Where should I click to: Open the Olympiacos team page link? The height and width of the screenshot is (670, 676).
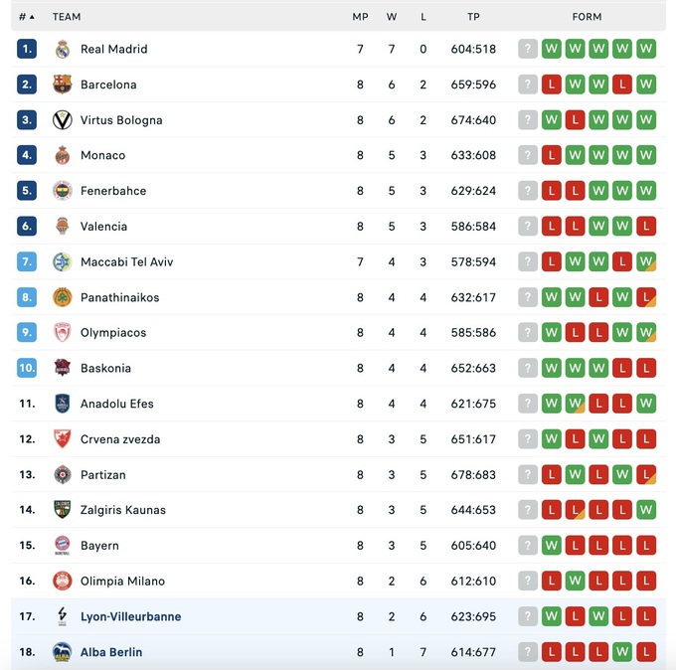point(113,333)
